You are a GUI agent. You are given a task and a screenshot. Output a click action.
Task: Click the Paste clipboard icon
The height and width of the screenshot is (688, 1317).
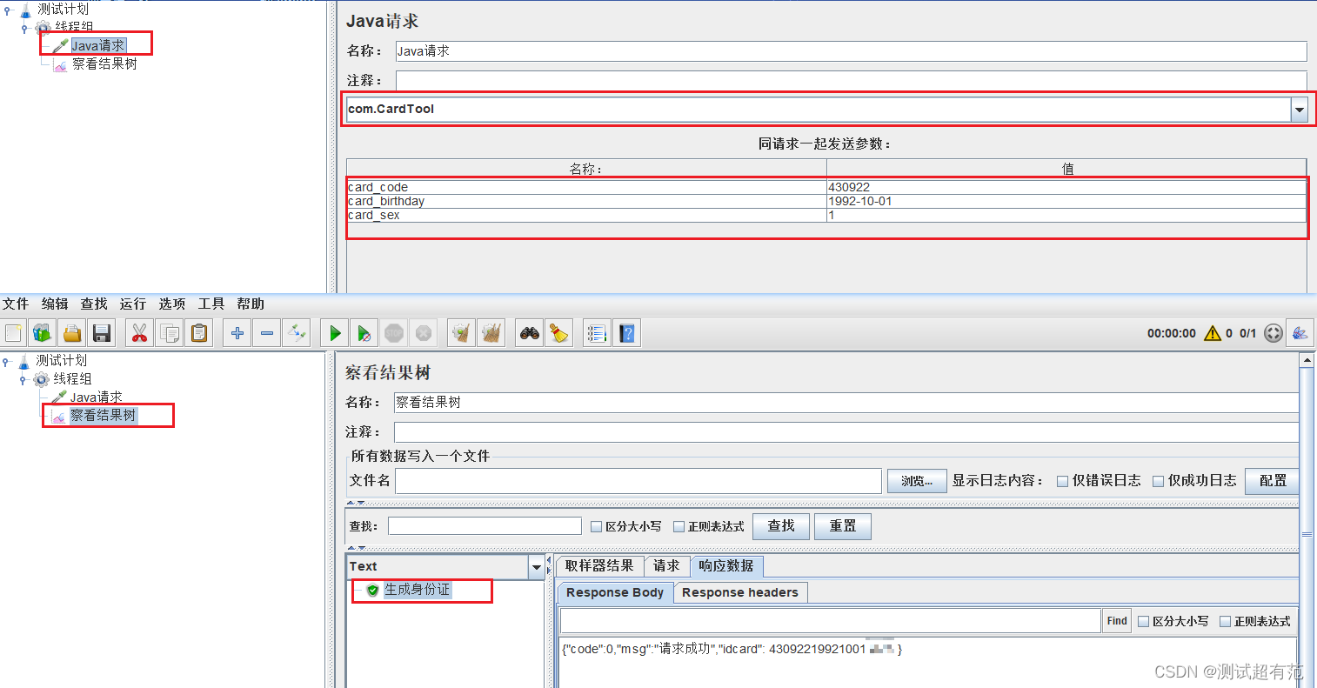point(198,332)
